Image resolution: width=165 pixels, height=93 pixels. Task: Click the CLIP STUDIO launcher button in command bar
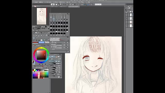53,4
